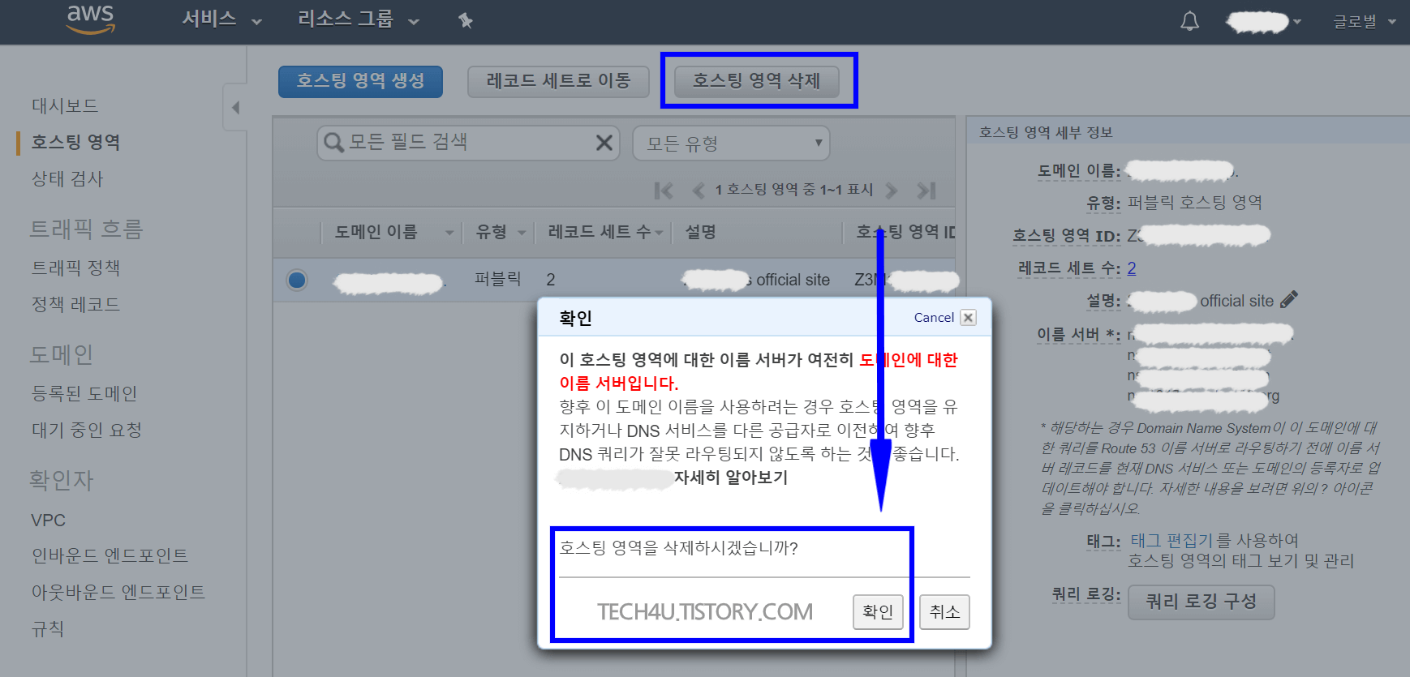Open 대시보드 in sidebar
Viewport: 1410px width, 677px height.
tap(65, 105)
